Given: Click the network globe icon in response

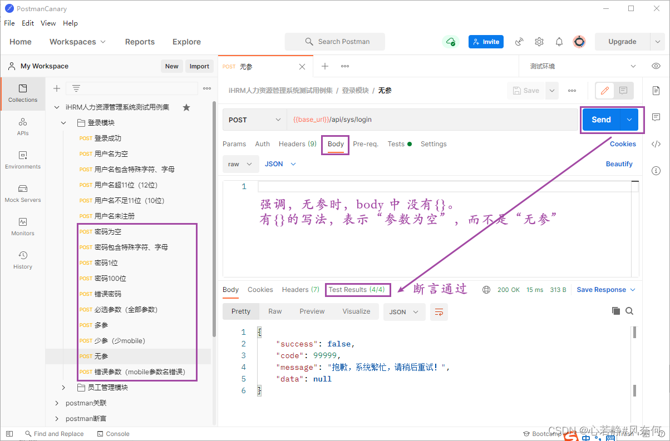Looking at the screenshot, I should 486,290.
